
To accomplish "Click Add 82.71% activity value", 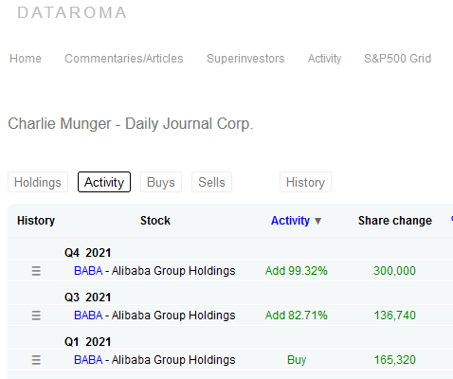I will [297, 316].
